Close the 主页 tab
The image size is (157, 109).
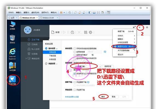coord(17,18)
